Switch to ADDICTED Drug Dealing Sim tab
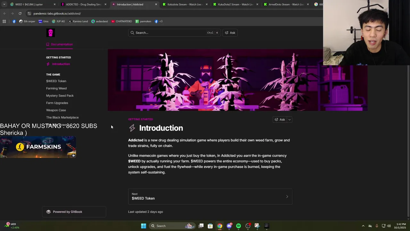Viewport: 410px width, 231px height. 83,4
